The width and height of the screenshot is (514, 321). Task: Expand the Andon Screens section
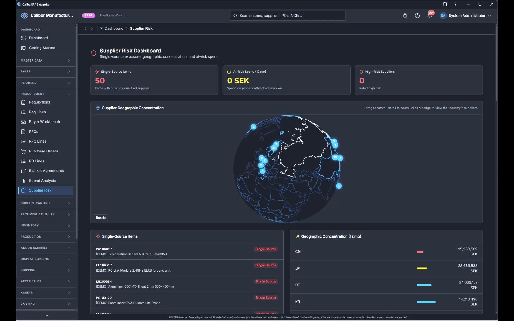(46, 248)
